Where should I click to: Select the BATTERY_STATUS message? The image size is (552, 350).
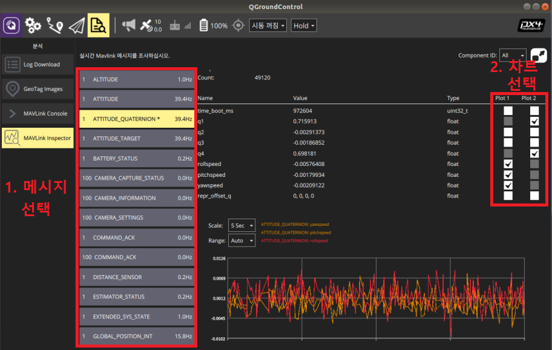click(x=137, y=159)
